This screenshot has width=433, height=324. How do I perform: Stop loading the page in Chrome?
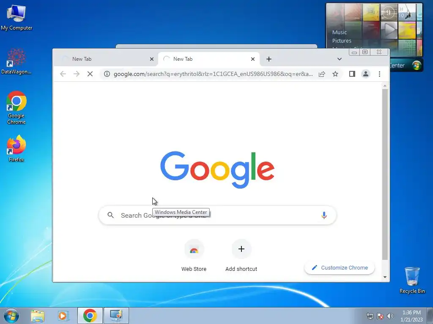(x=90, y=74)
